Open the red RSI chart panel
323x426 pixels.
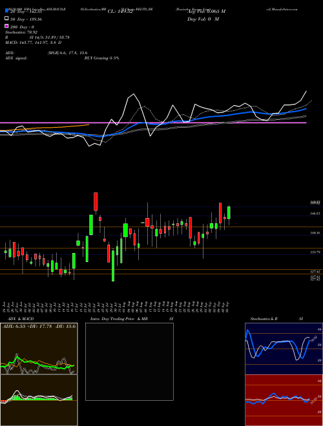click(284, 400)
